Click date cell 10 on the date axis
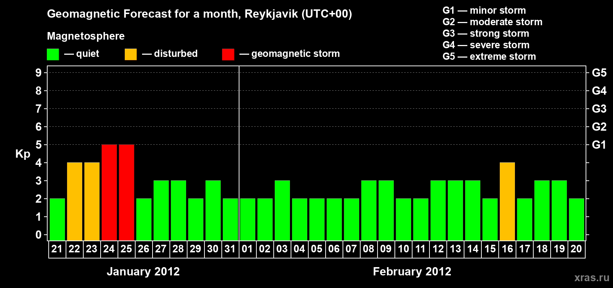The image size is (613, 288). click(x=403, y=249)
